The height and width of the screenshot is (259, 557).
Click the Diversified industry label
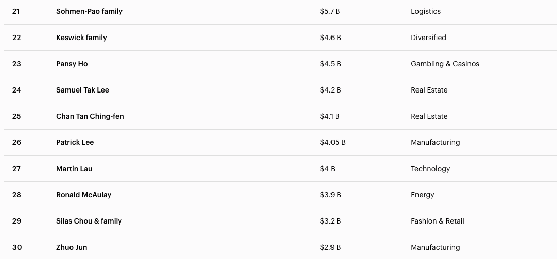coord(428,38)
